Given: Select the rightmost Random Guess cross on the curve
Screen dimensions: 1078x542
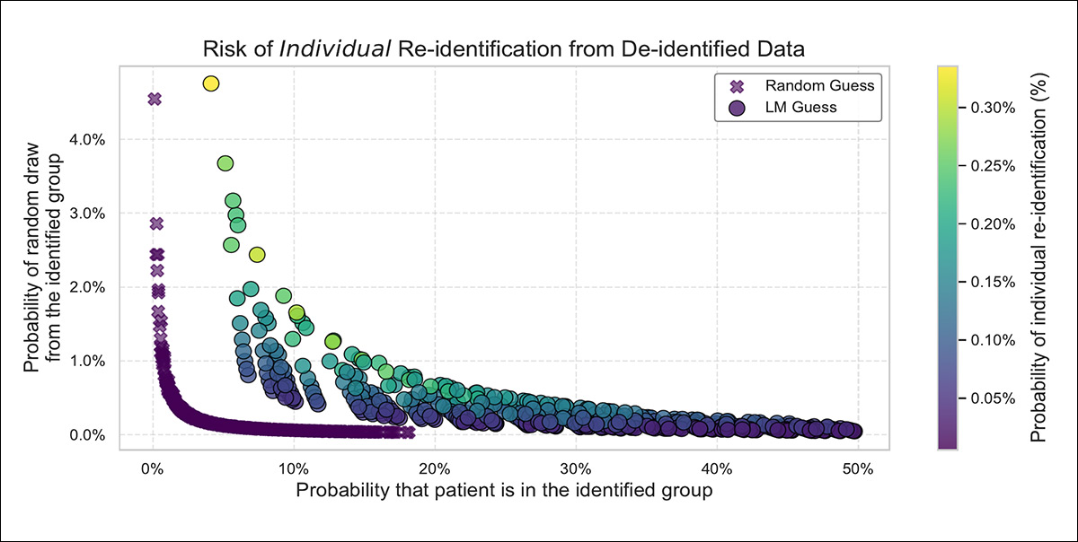Looking at the screenshot, I should 409,433.
